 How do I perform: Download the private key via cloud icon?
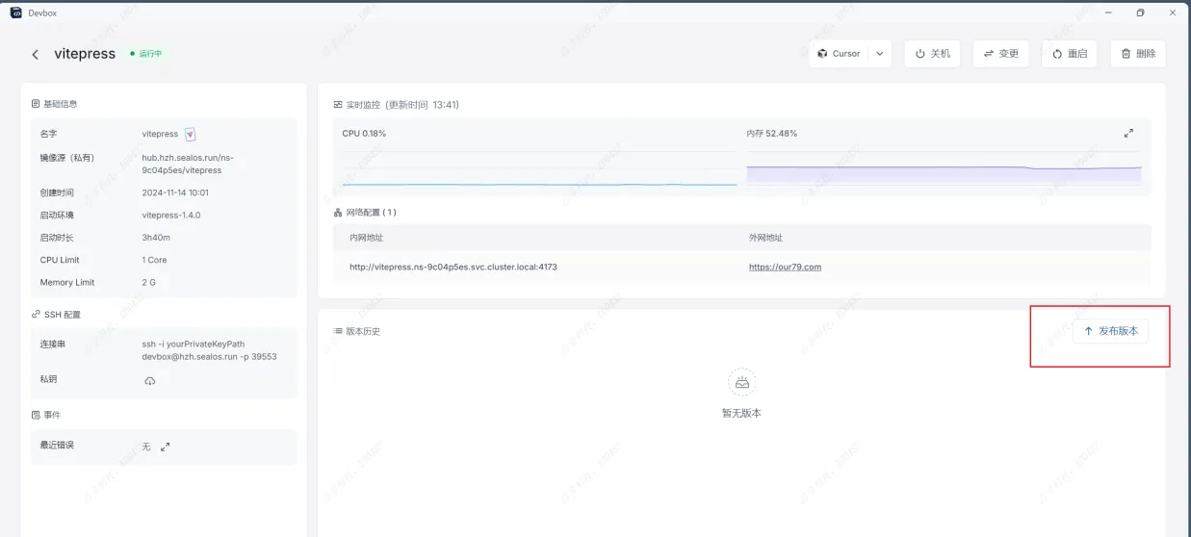[149, 381]
